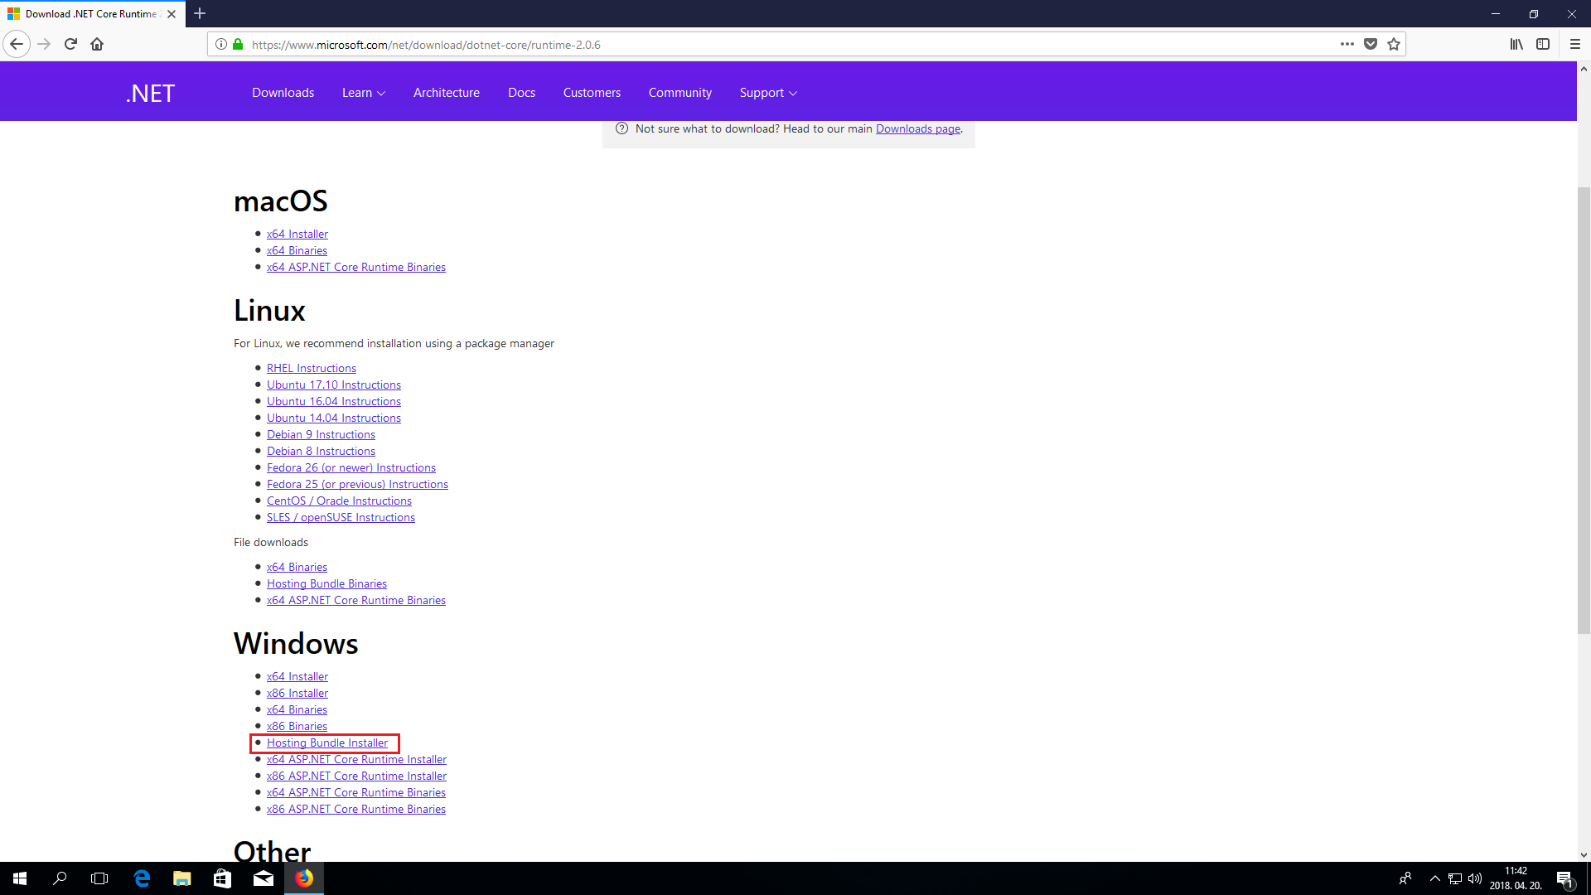Expand the Support dropdown menu
This screenshot has height=895, width=1591.
tap(768, 93)
